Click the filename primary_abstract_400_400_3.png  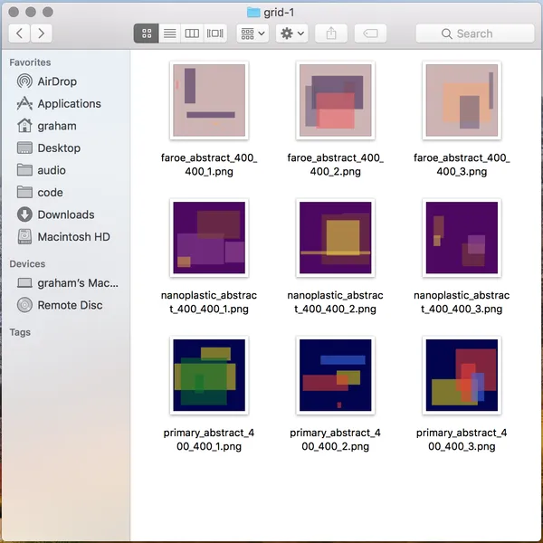[x=462, y=440]
